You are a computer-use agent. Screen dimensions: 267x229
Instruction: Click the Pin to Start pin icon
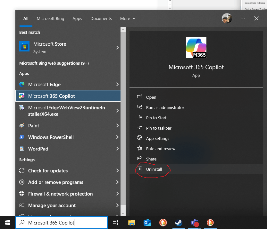pos(140,117)
